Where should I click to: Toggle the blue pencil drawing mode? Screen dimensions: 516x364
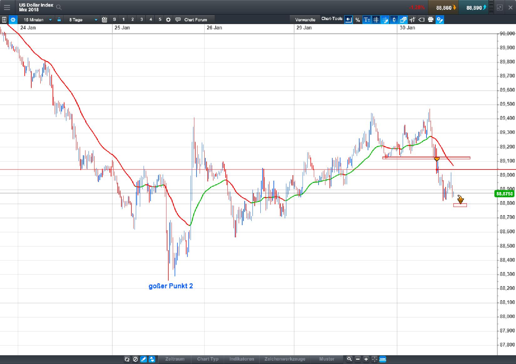(x=143, y=359)
